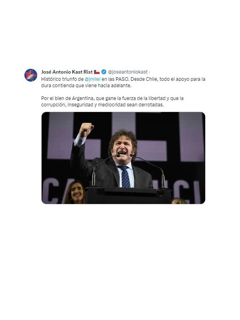Click the Chile flag emoji
The image size is (240, 320).
coord(97,72)
